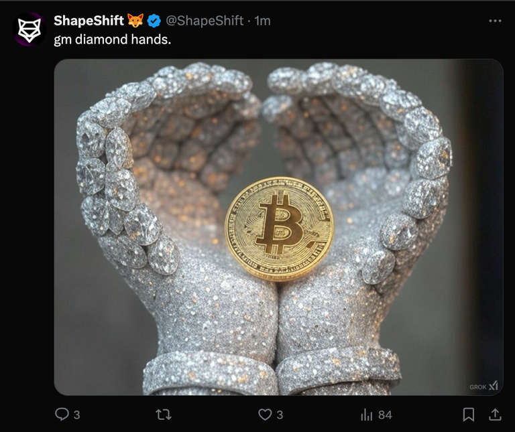Click the gold Bitcoin coin in image
The width and height of the screenshot is (515, 432).
click(x=279, y=229)
